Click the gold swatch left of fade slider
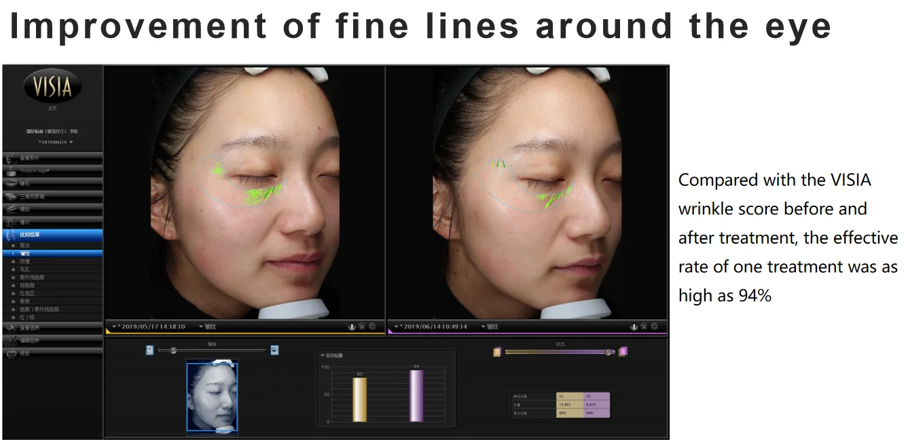 [x=497, y=352]
